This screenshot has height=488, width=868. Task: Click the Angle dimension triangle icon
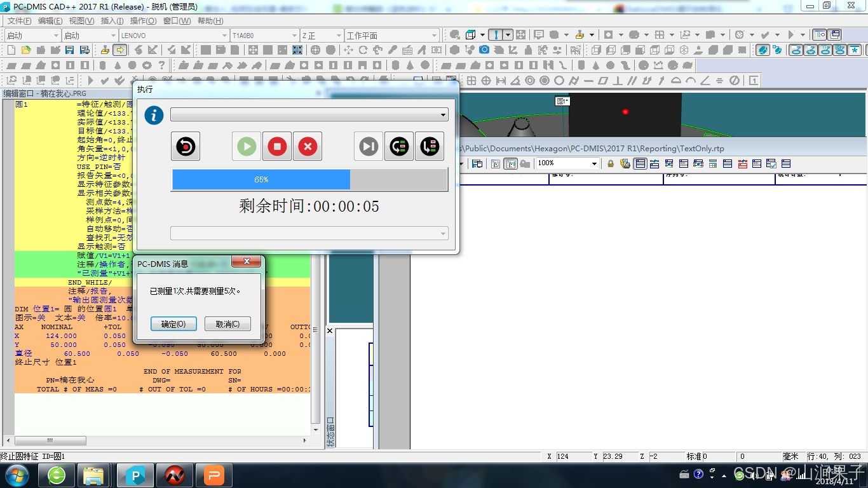point(515,81)
